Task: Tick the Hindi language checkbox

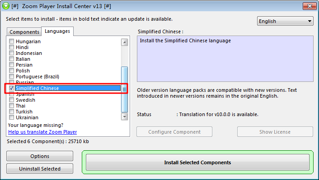Action: pos(12,47)
